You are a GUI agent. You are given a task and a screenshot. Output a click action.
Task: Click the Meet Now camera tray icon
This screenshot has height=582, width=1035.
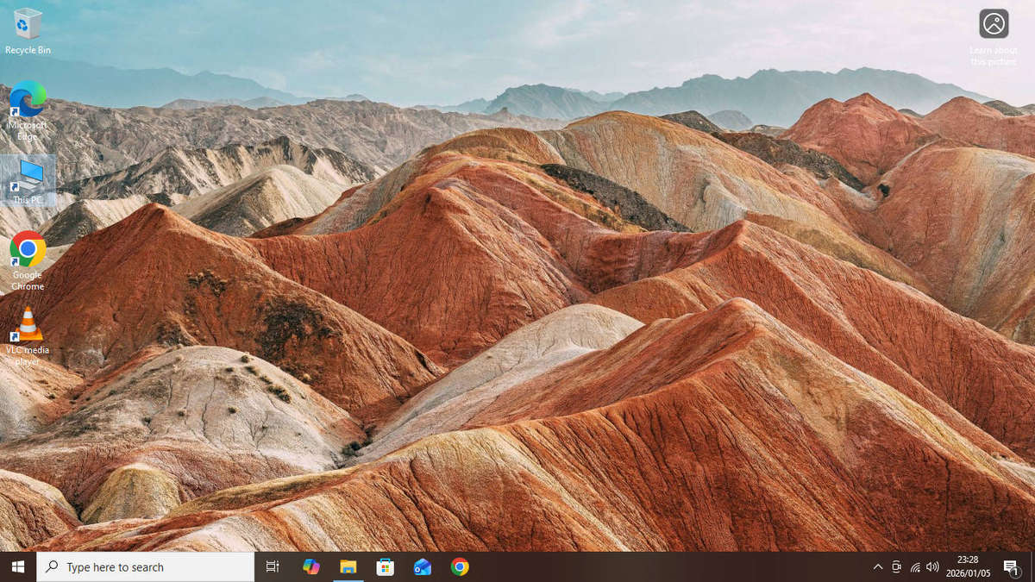pos(896,566)
